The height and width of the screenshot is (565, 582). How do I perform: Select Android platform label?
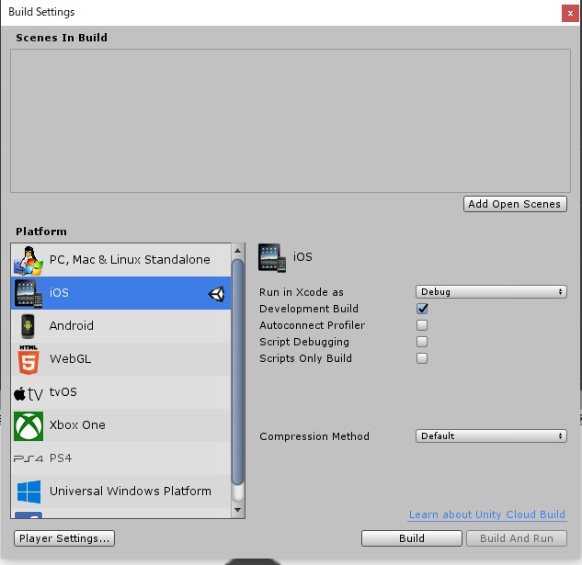point(72,326)
